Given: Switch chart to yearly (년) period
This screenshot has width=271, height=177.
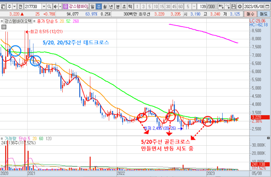Looking at the screenshot, I should tap(111, 7).
